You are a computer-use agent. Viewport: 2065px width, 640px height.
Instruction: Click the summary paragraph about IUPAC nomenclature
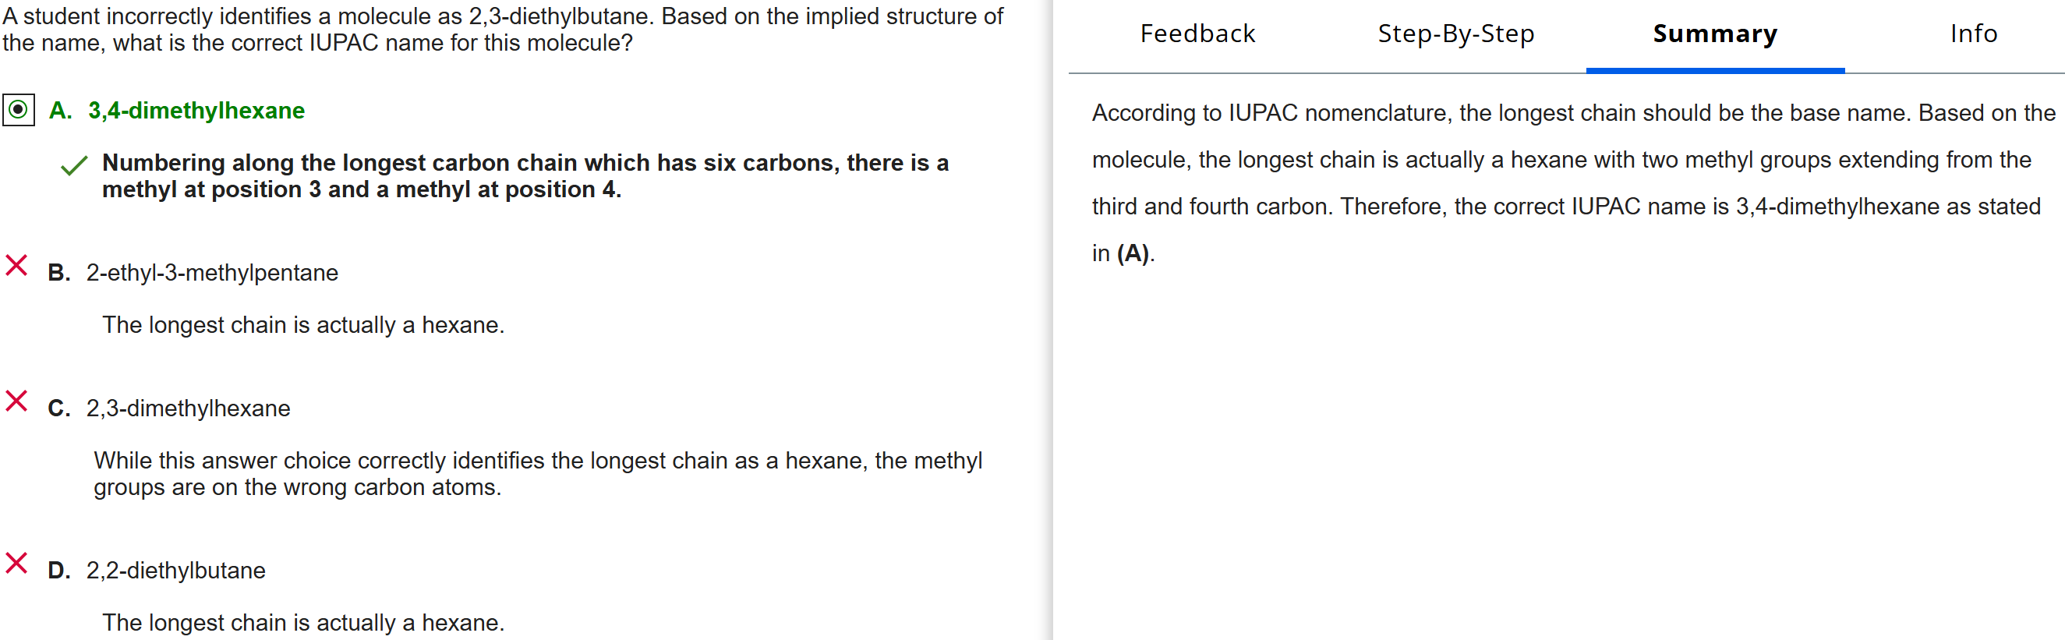tap(1565, 183)
